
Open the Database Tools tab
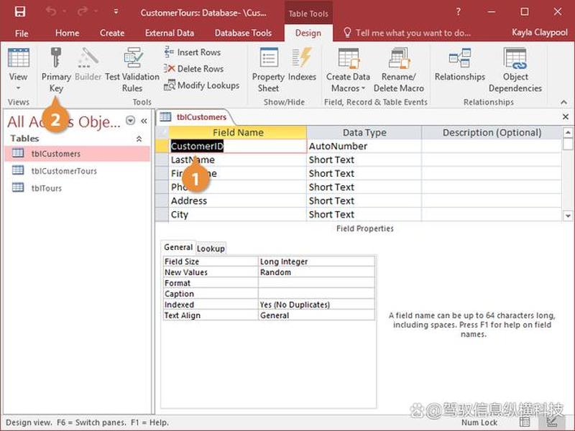pos(243,33)
